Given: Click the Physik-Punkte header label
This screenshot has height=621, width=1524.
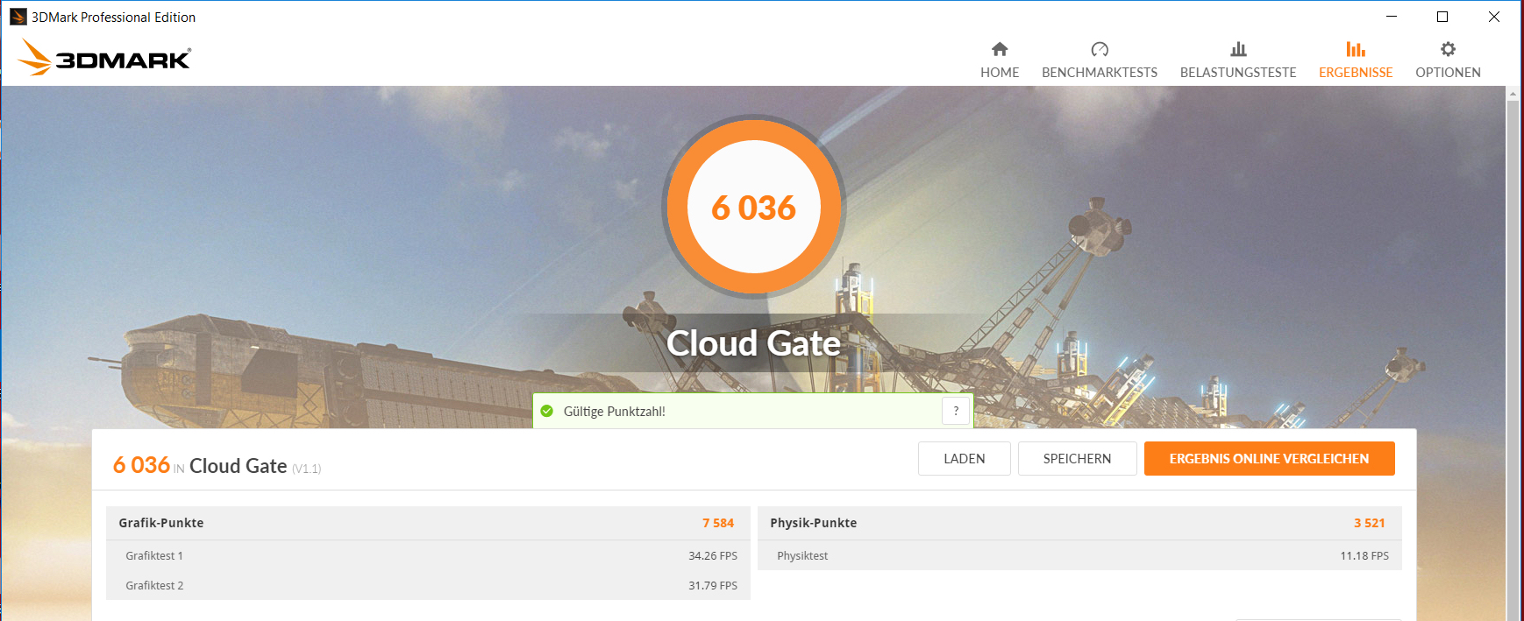Looking at the screenshot, I should (x=814, y=523).
